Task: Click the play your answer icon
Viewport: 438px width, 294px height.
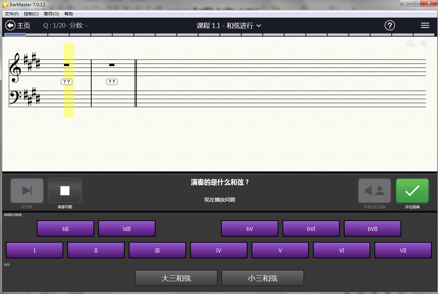Action: pyautogui.click(x=374, y=190)
